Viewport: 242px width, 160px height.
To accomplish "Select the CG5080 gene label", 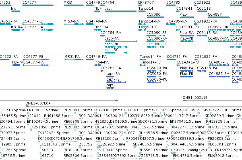I will [x=153, y=14].
